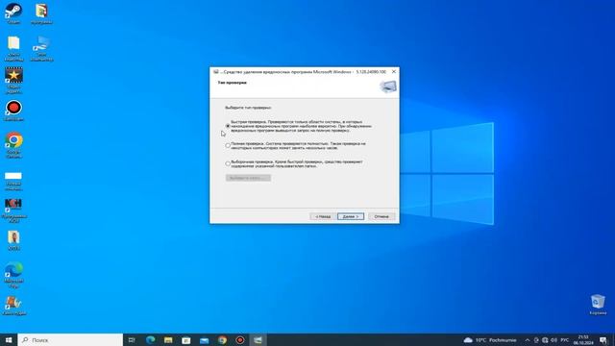Screen dimensions: 615x346
Task: Select the full scan radio button
Action: click(228, 145)
